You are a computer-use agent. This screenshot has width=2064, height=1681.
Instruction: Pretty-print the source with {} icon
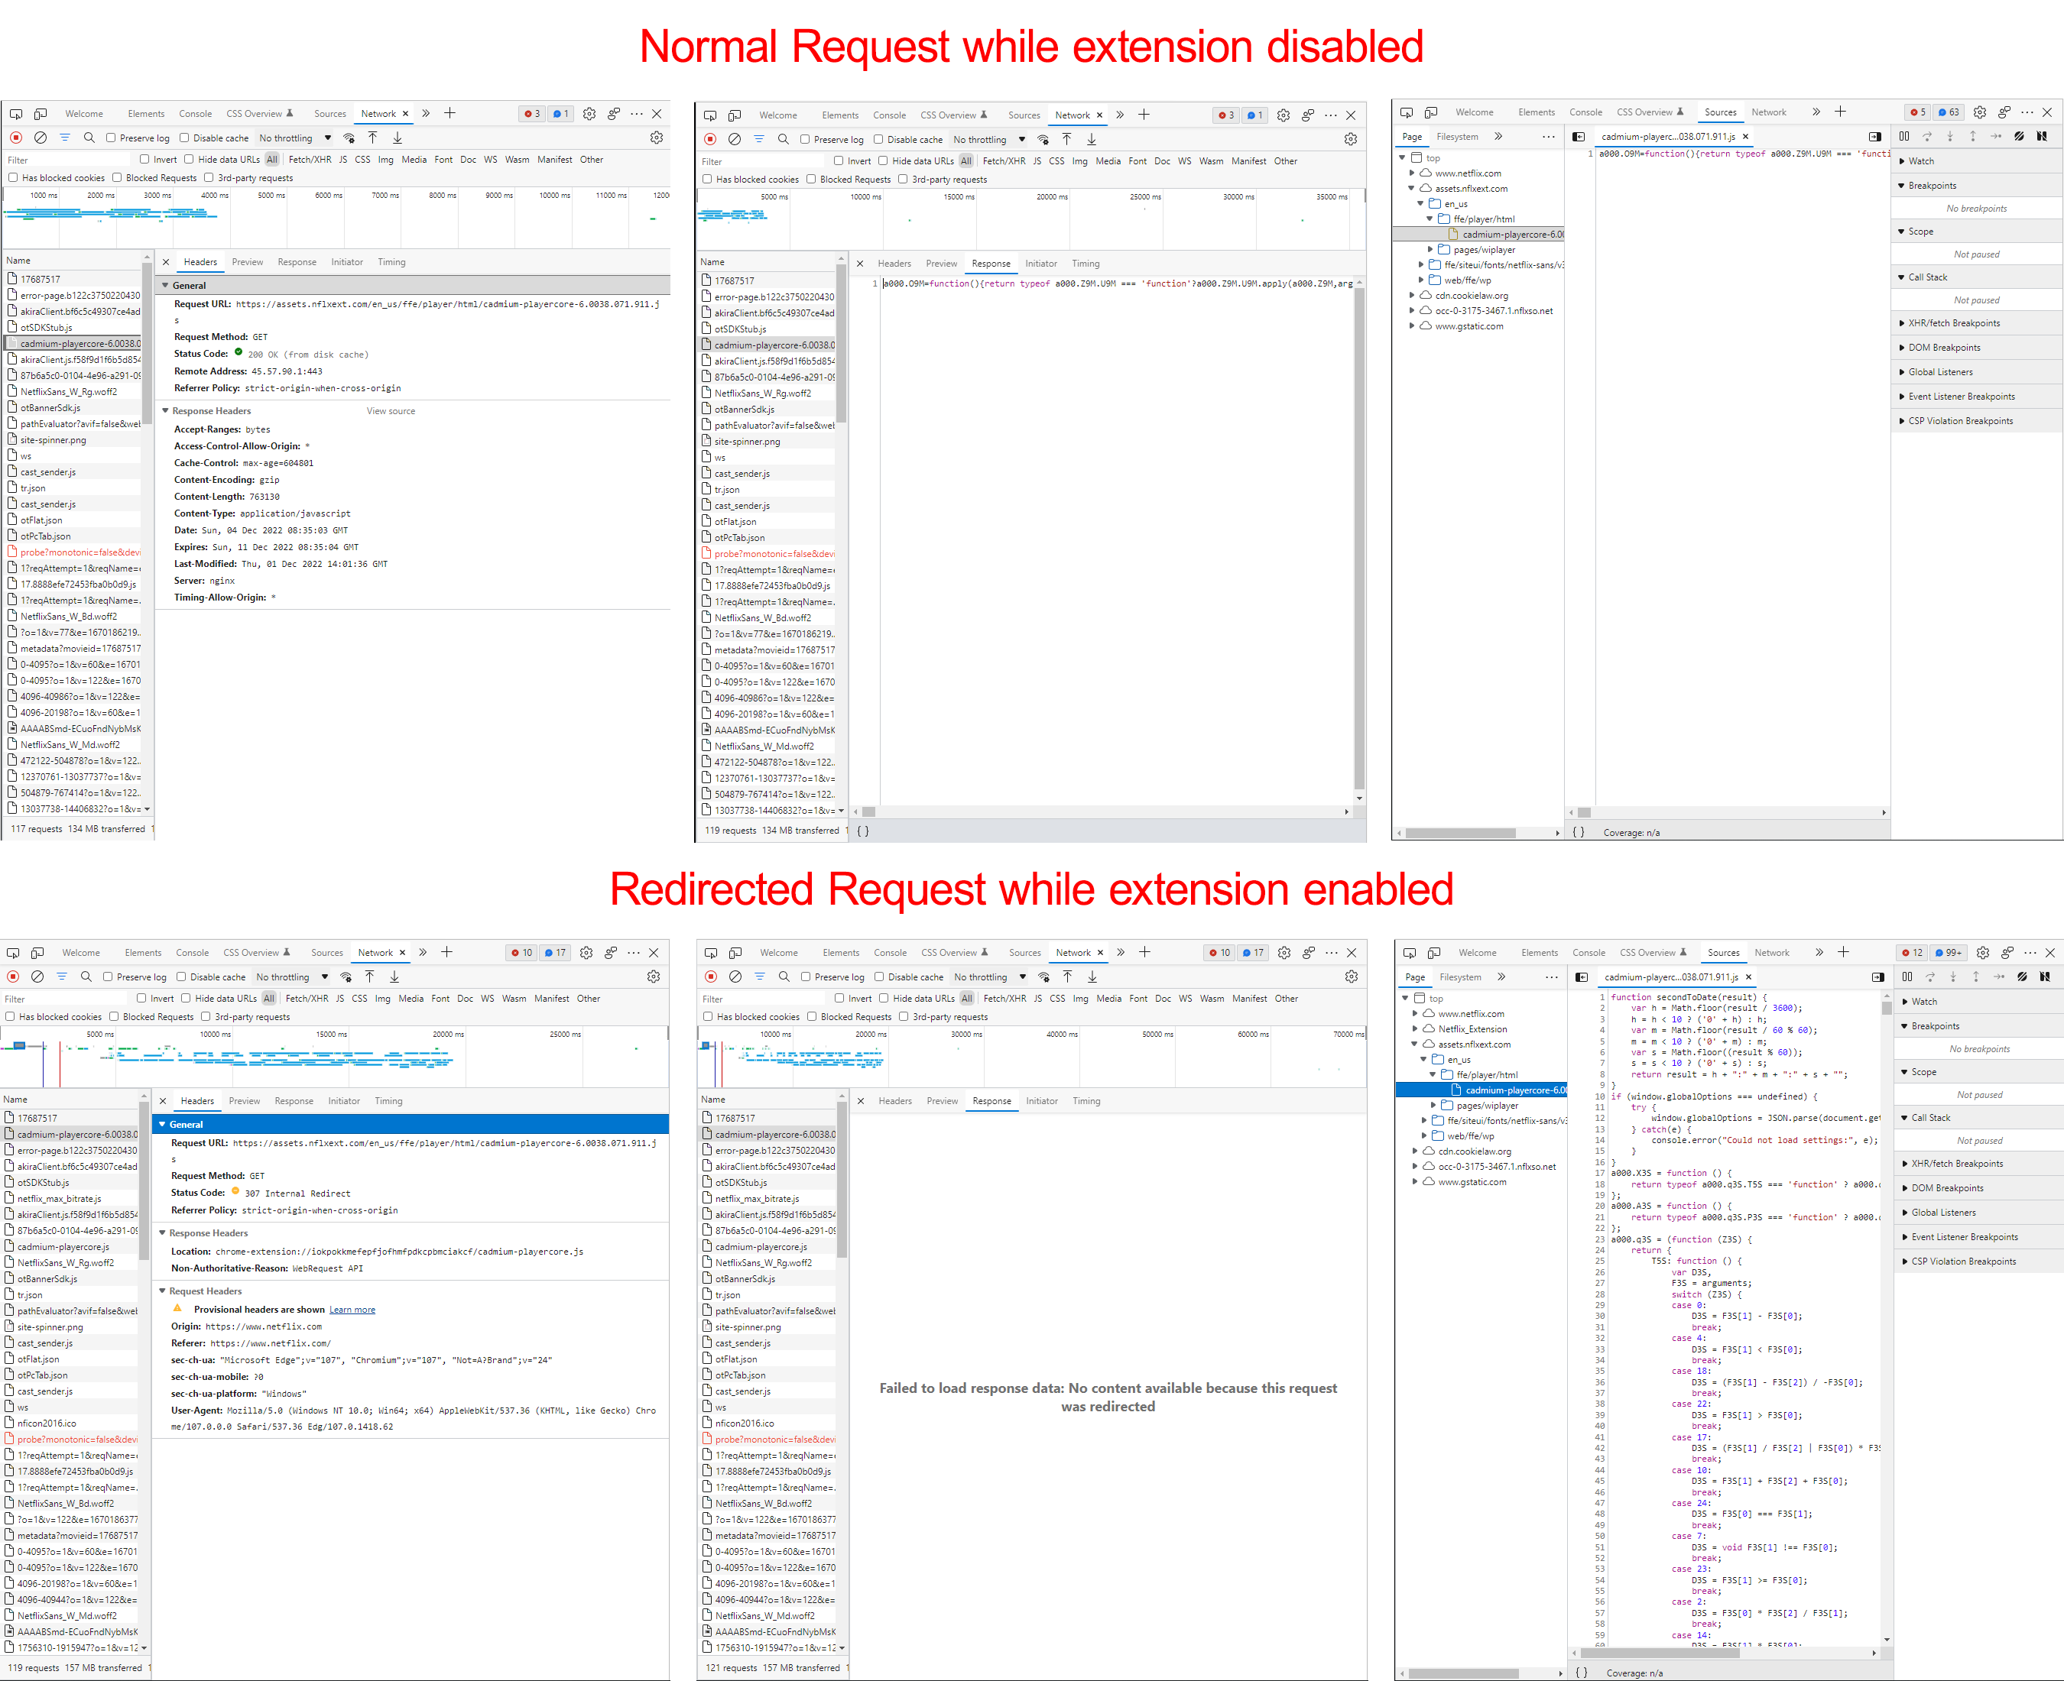click(x=1579, y=832)
